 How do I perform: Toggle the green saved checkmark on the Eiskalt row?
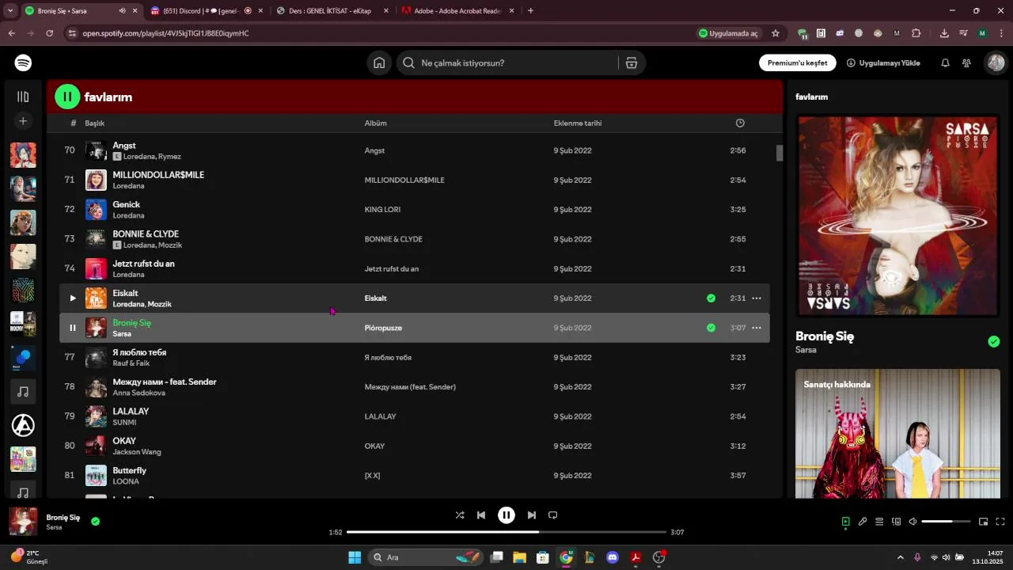point(711,298)
